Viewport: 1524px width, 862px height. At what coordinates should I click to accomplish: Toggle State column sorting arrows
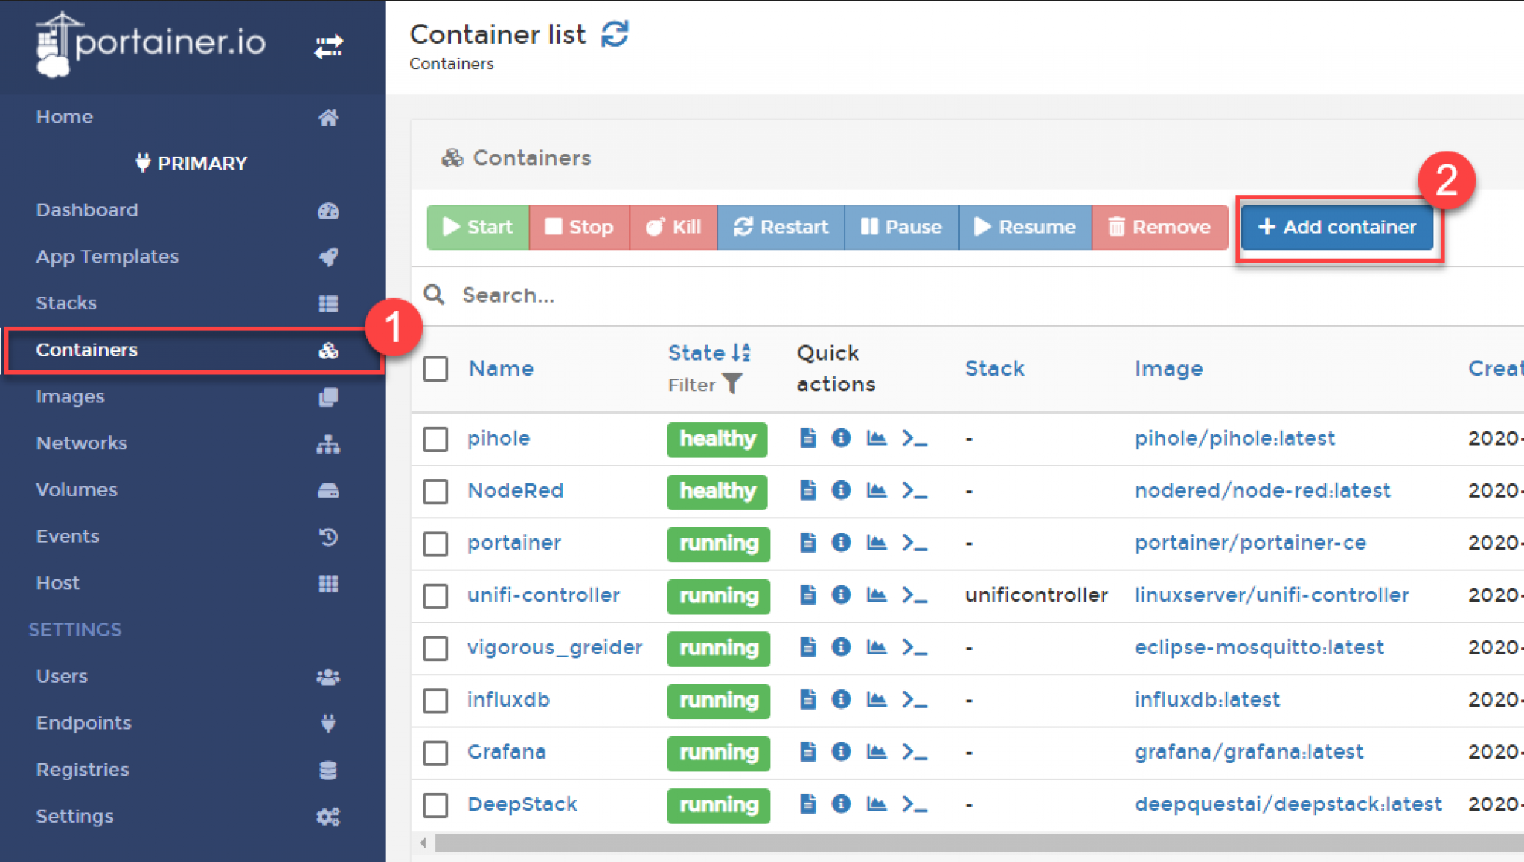point(740,353)
